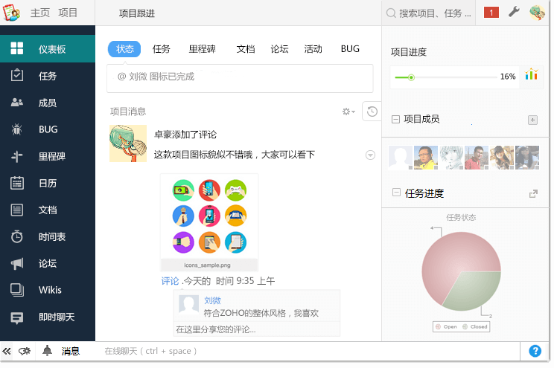554x368 pixels.
Task: Toggle the Open legend entry in pie chart
Action: (x=446, y=326)
